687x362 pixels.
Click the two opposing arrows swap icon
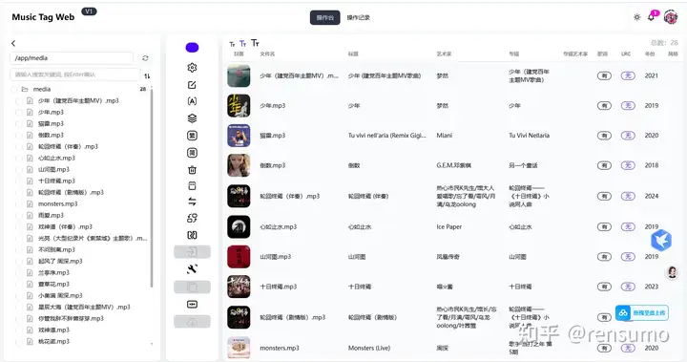tap(192, 202)
